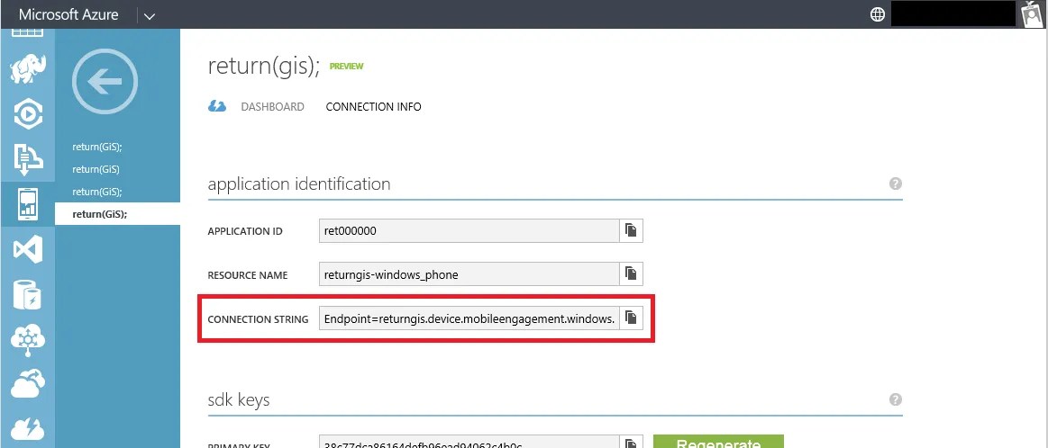Image resolution: width=1048 pixels, height=448 pixels.
Task: Click the APPLICATION ID label
Action: tap(245, 232)
